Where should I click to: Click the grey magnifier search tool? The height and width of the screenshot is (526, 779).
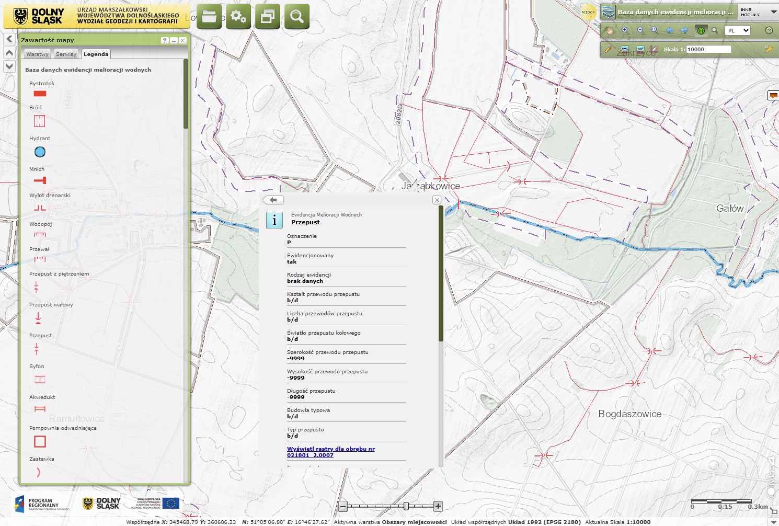pyautogui.click(x=715, y=30)
